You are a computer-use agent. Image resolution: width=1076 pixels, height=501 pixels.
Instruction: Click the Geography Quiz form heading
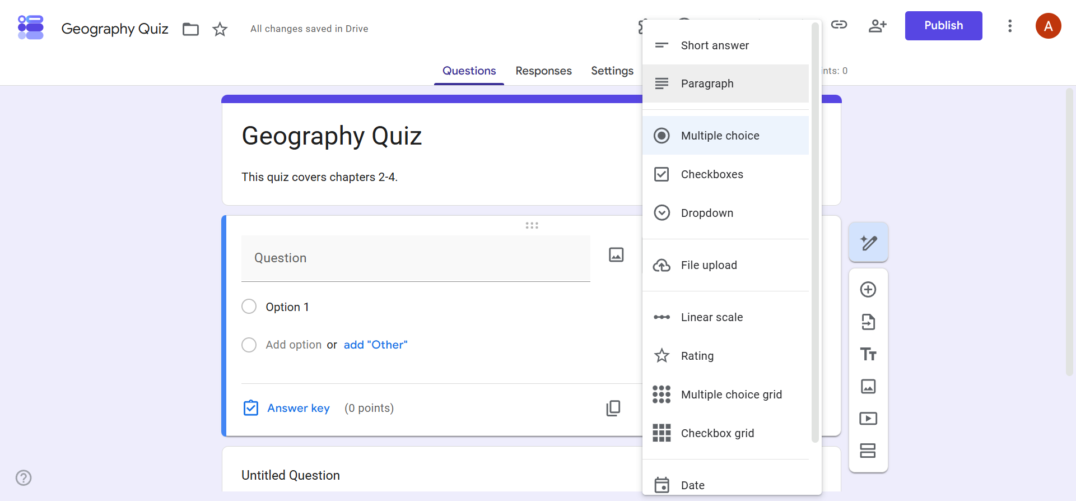pos(332,136)
